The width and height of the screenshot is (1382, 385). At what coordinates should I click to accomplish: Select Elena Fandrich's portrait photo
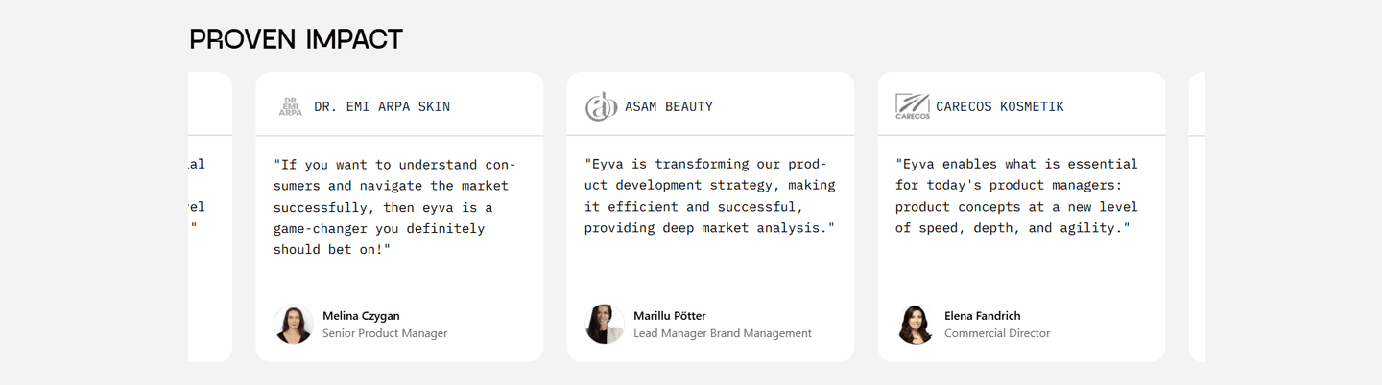[916, 324]
